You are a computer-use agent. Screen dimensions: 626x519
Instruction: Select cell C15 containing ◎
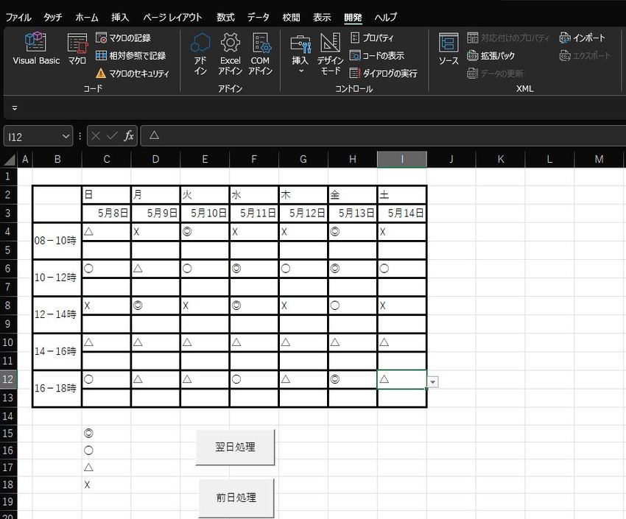click(106, 433)
